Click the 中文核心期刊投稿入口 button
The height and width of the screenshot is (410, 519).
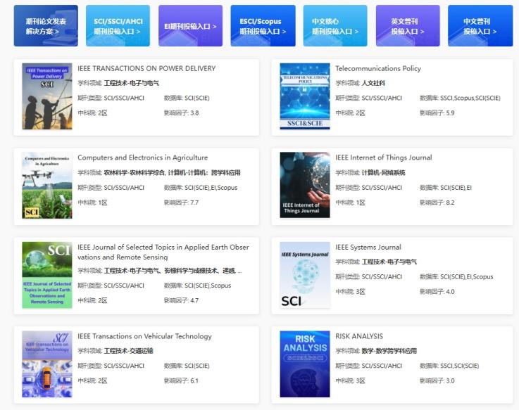(334, 26)
